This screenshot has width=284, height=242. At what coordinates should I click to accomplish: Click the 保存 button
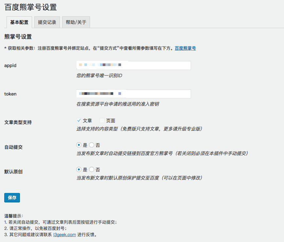coord(12,198)
